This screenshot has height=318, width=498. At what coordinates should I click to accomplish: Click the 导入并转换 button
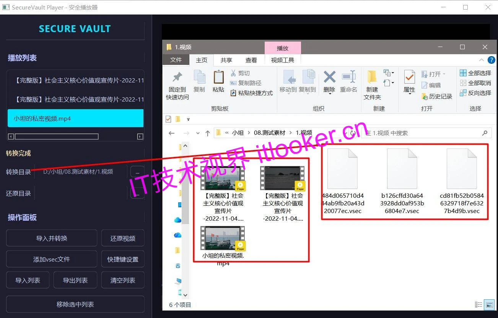[x=51, y=238]
